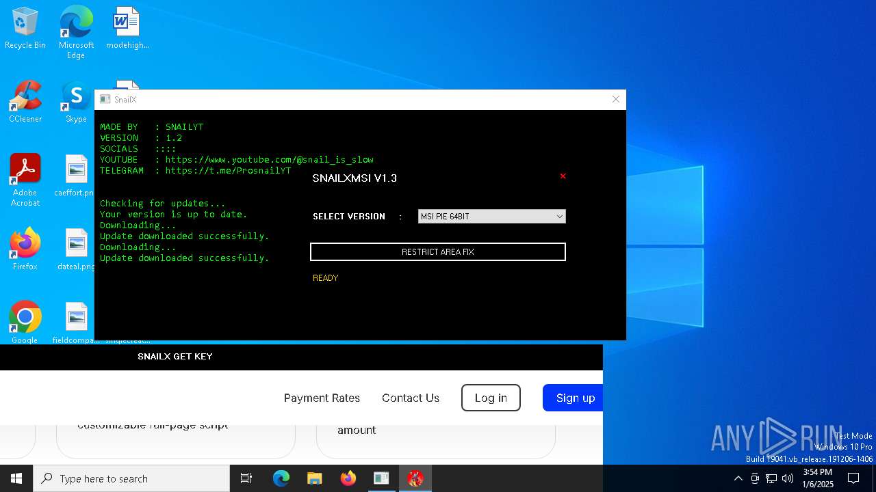Open Firefox from the taskbar

[x=348, y=478]
